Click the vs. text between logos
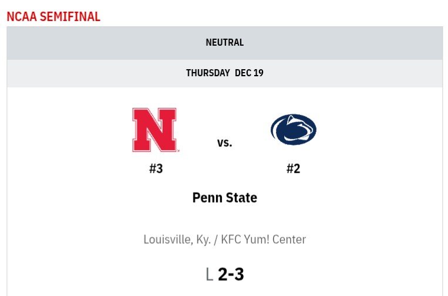 point(224,142)
